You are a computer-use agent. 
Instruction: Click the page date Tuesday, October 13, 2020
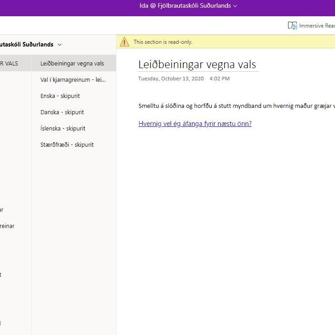point(171,79)
